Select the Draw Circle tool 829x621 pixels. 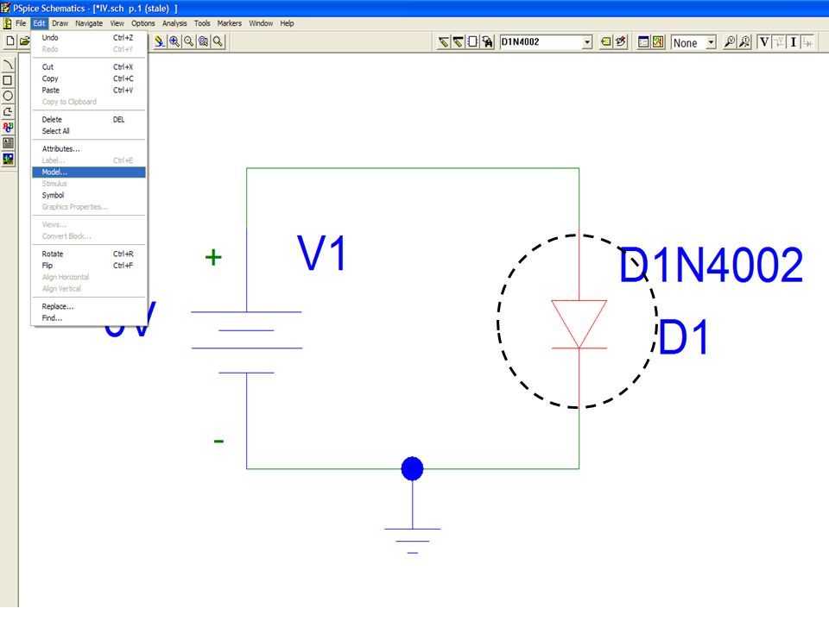8,96
